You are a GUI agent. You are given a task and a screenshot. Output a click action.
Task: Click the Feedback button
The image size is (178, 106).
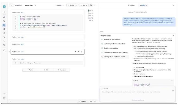pos(83,101)
